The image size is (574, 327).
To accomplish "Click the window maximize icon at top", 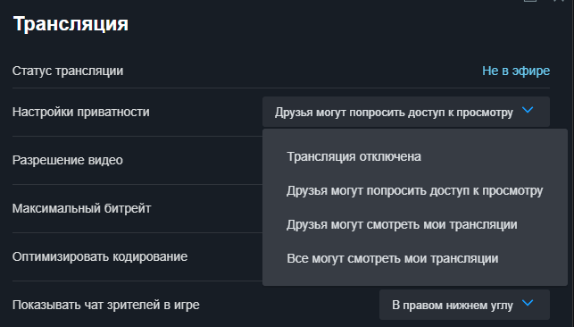I will pos(529,1).
